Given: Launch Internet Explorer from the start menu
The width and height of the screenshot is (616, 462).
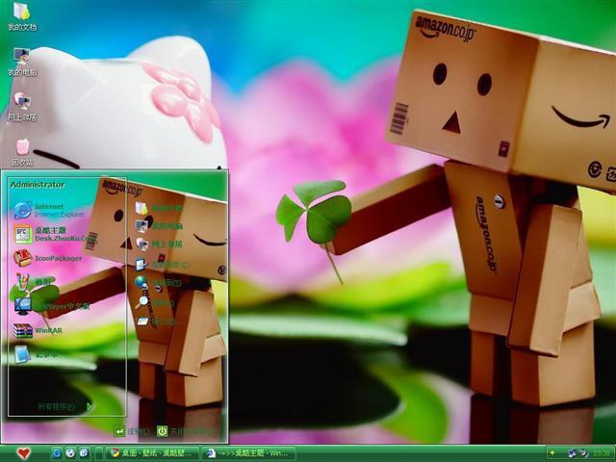Looking at the screenshot, I should pos(50,210).
